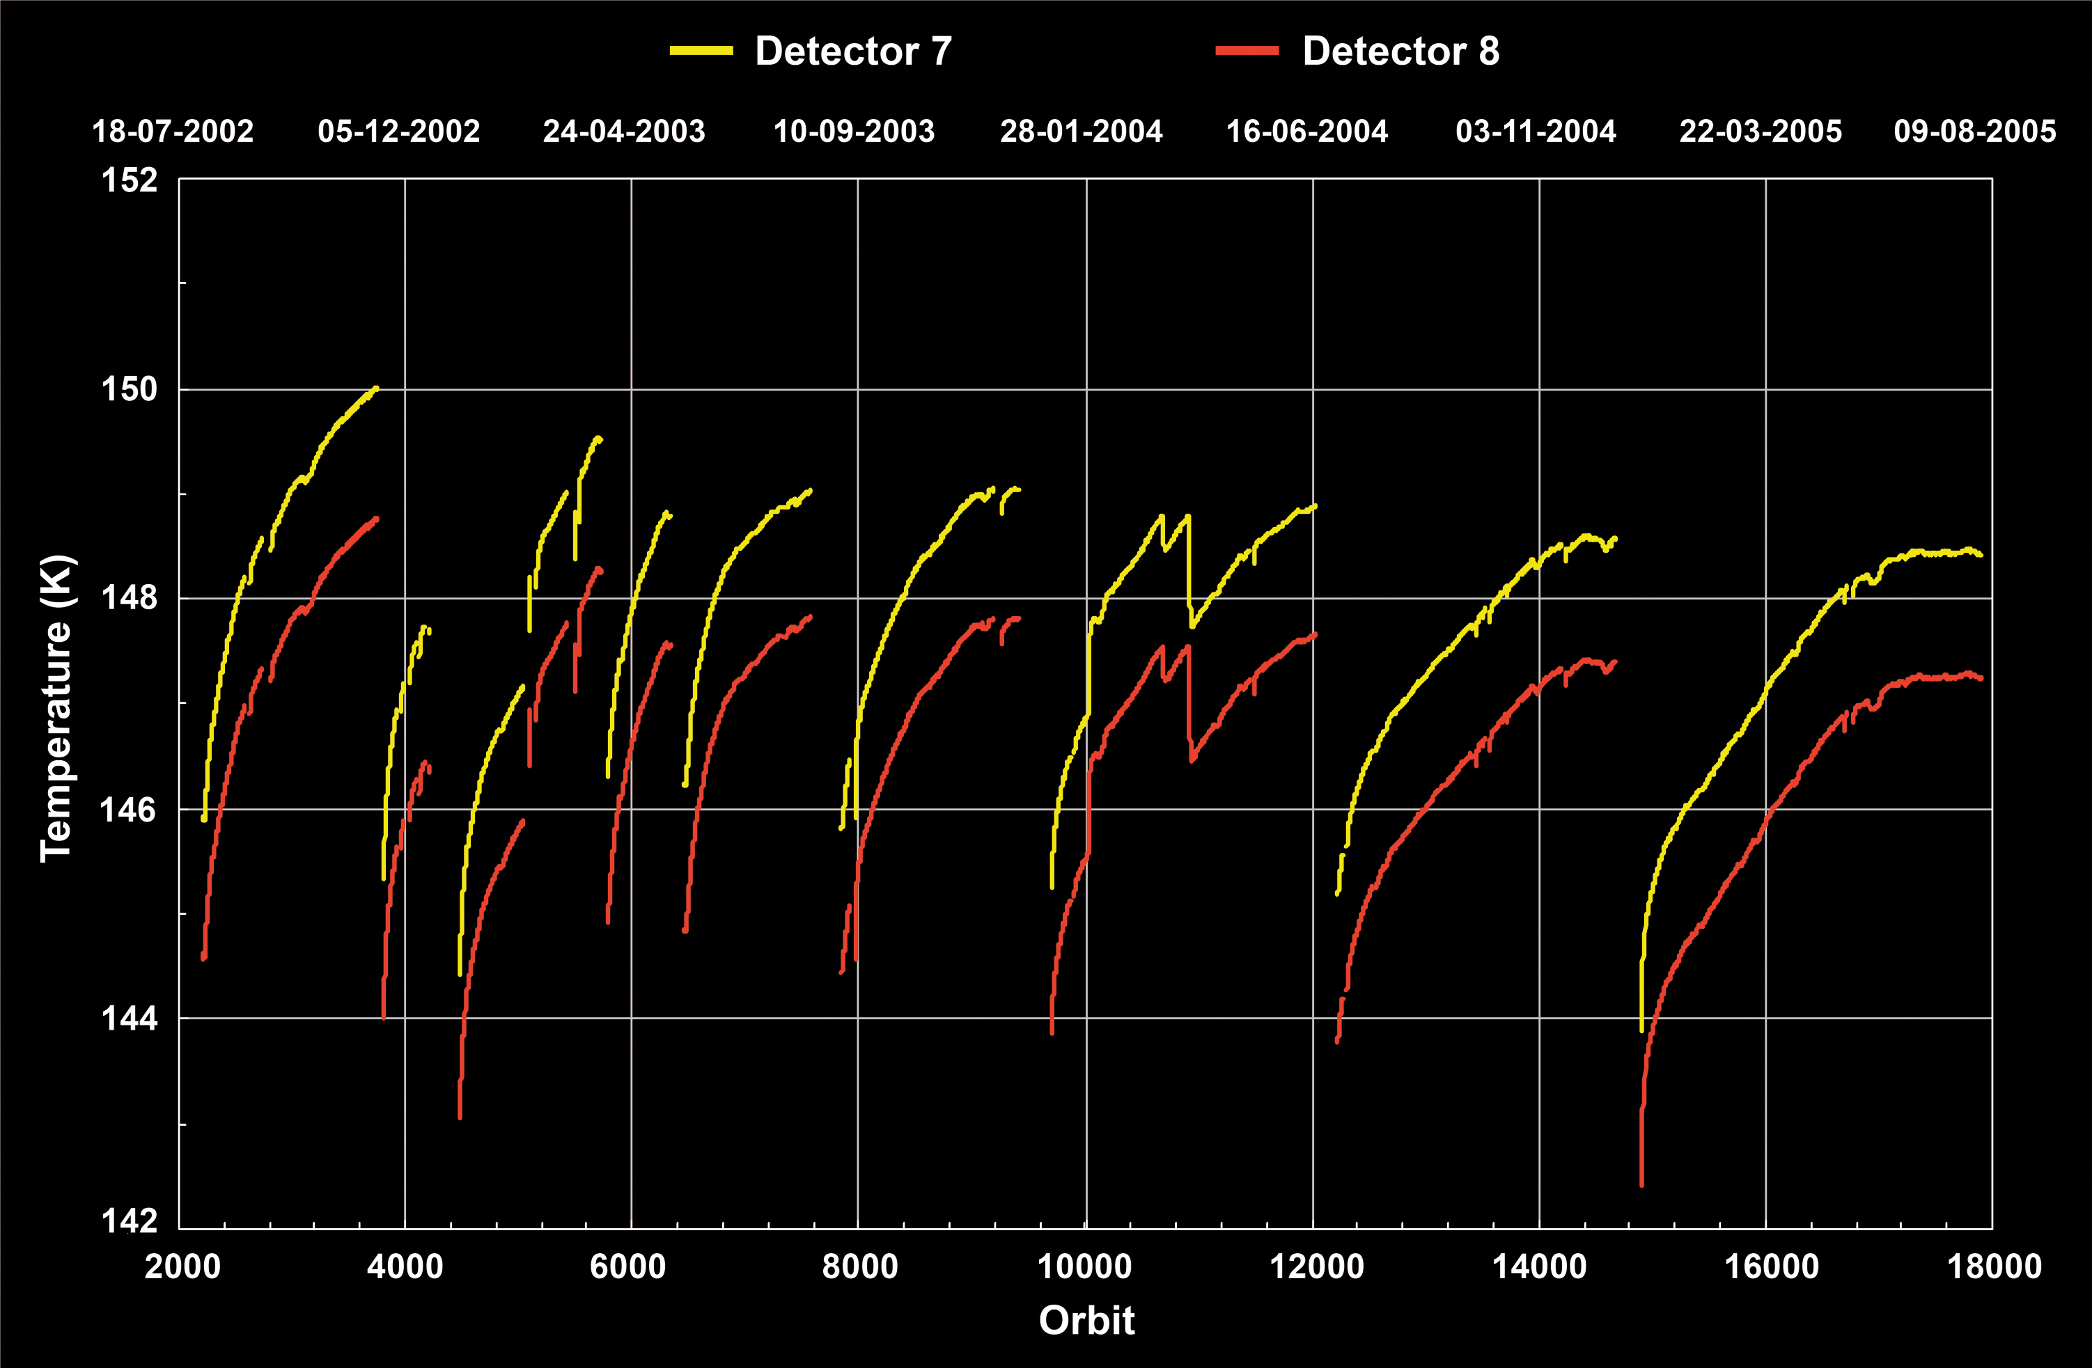
Task: Click the 18-07-2002 date label
Action: 173,132
